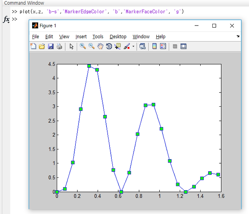
Task: Minimize the Figure 1 window
Action: point(196,26)
